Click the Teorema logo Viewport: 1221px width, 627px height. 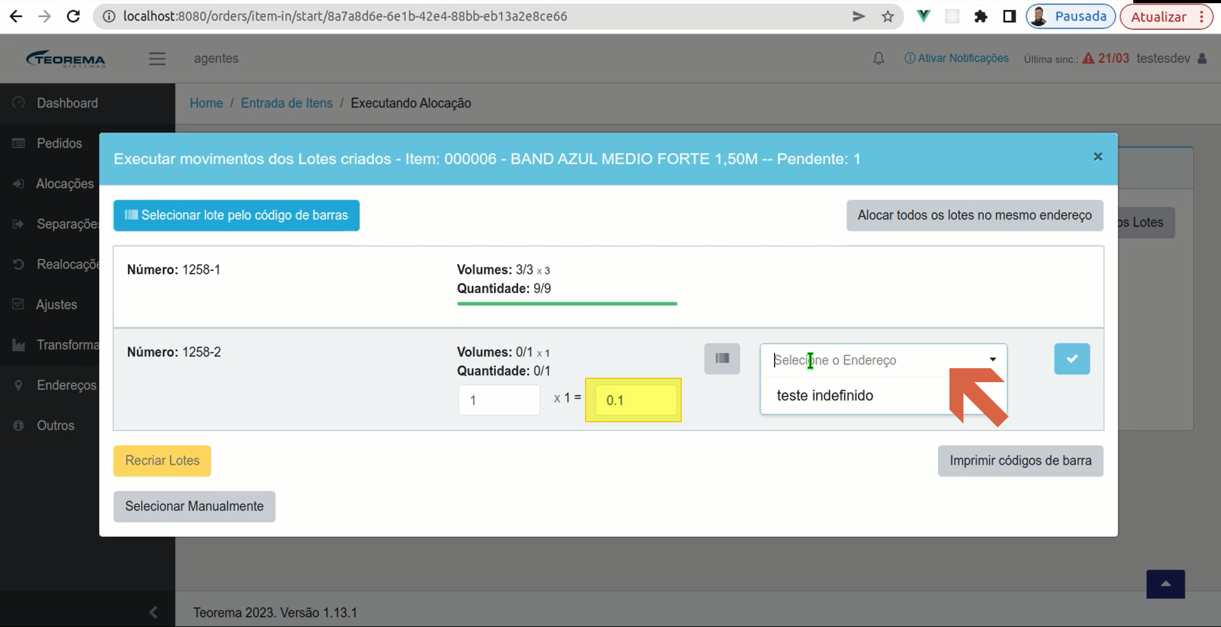click(66, 59)
